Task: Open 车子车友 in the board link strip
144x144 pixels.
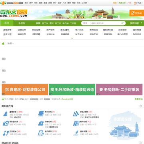Action: pyautogui.click(x=79, y=34)
